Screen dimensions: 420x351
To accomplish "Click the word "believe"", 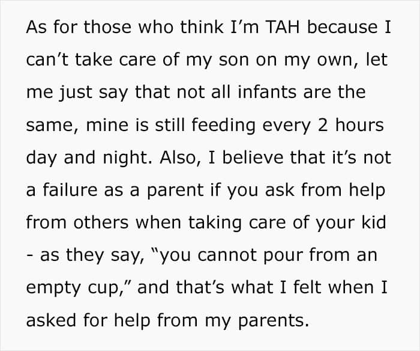I will [x=253, y=157].
